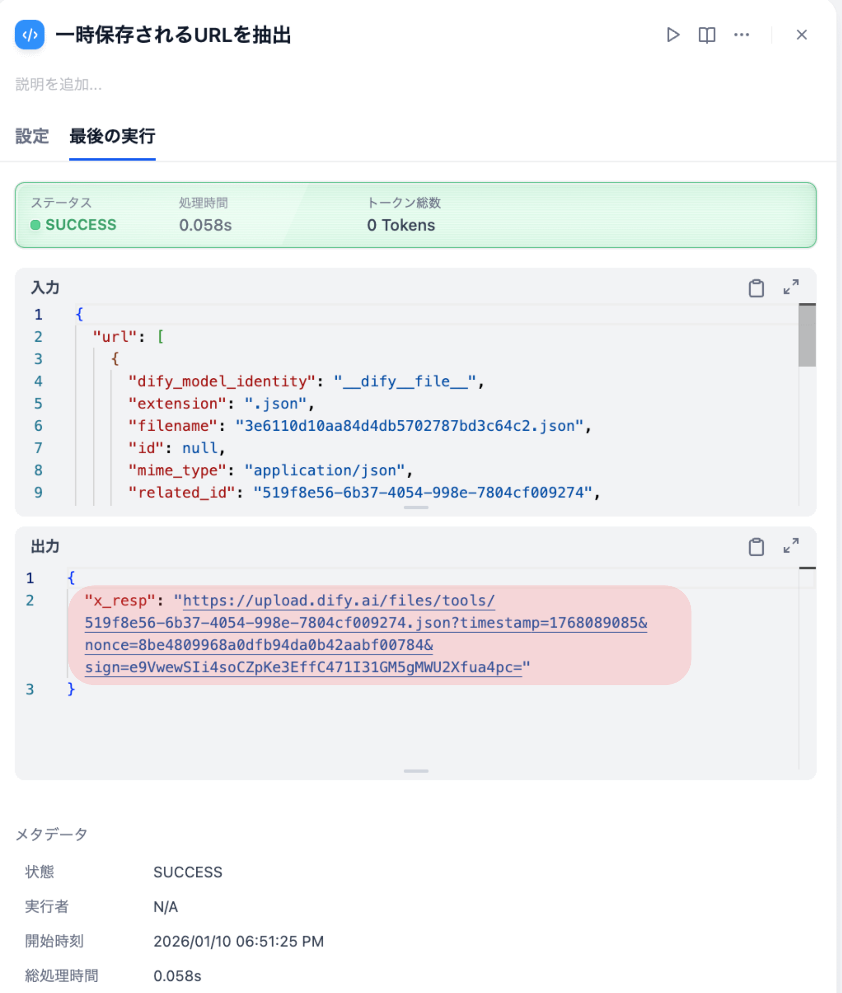Grab the 出力 panel bottom resize handle

coord(416,771)
